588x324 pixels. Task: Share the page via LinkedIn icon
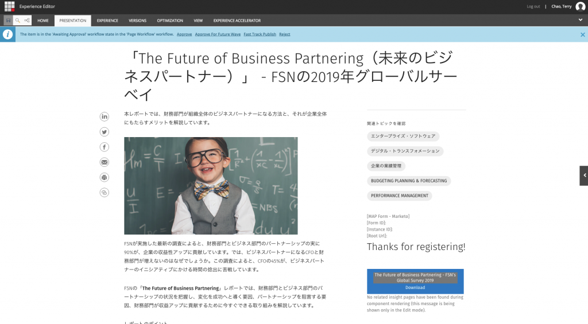pyautogui.click(x=104, y=117)
